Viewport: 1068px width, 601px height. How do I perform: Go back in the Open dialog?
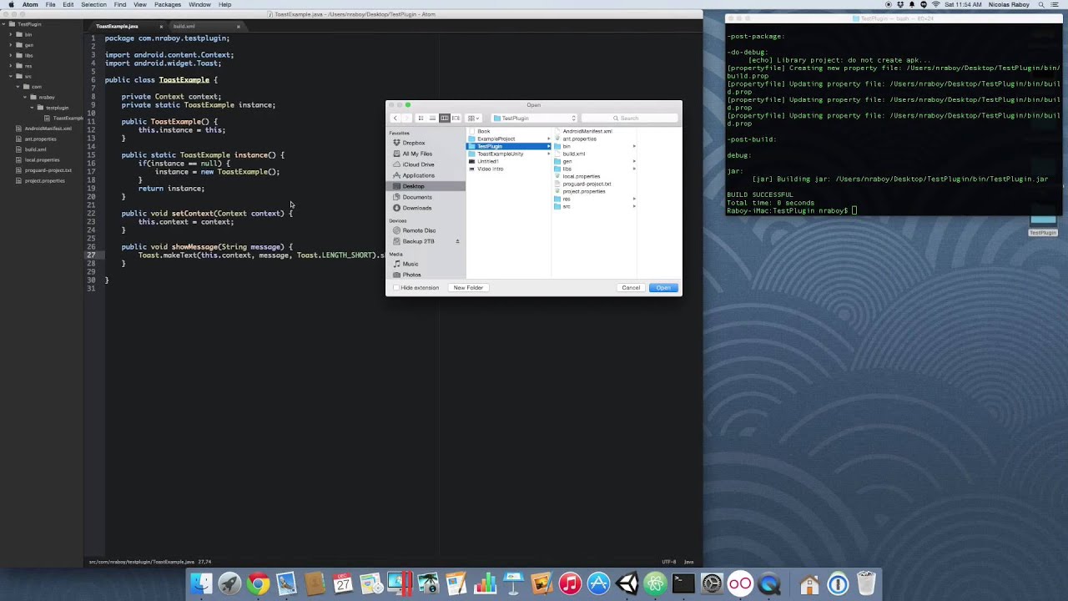click(395, 118)
